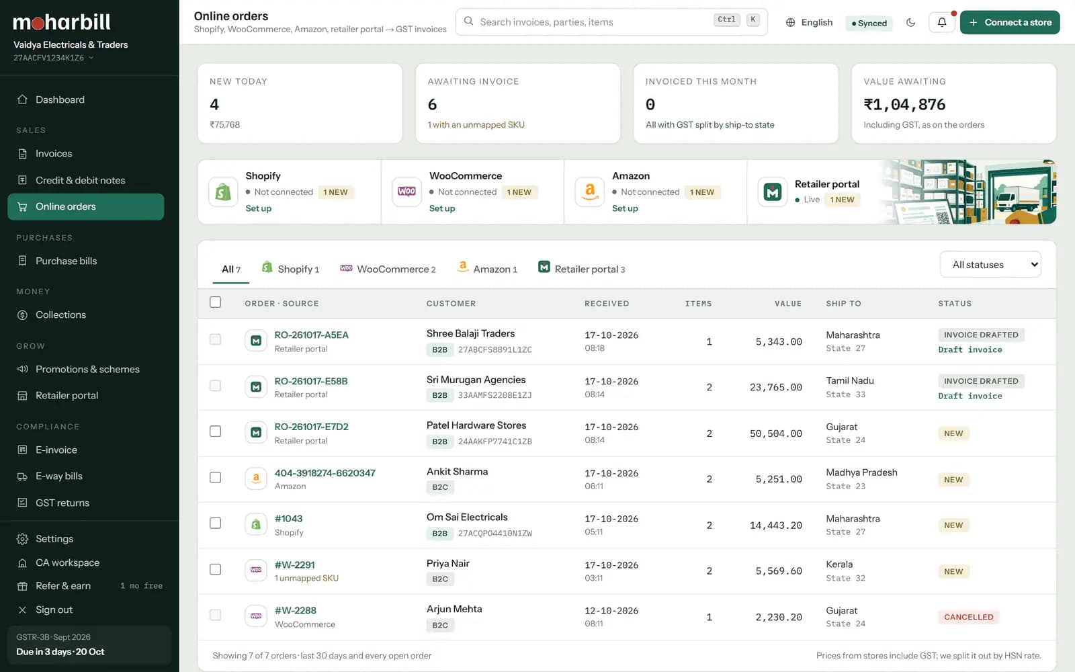1075x672 pixels.
Task: Open Draft invoice link for Sri Murugan Agencies
Action: tap(970, 396)
